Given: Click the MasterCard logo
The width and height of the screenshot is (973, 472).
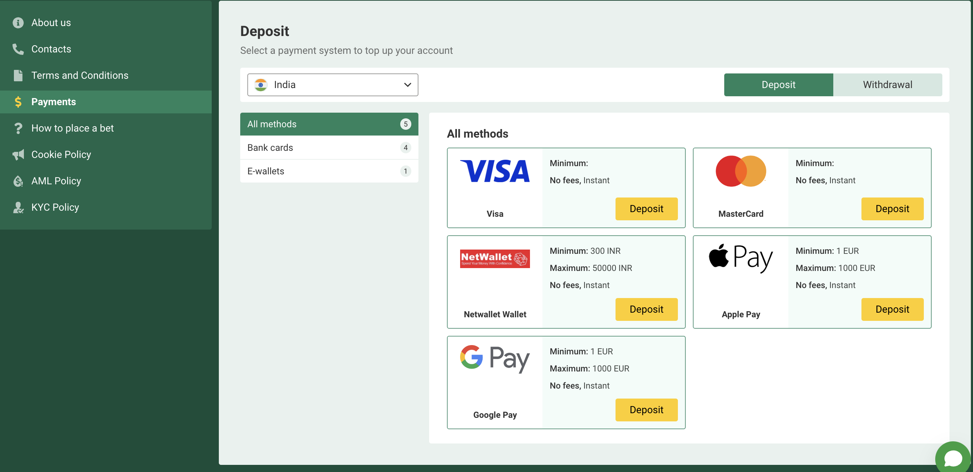Looking at the screenshot, I should [x=741, y=171].
